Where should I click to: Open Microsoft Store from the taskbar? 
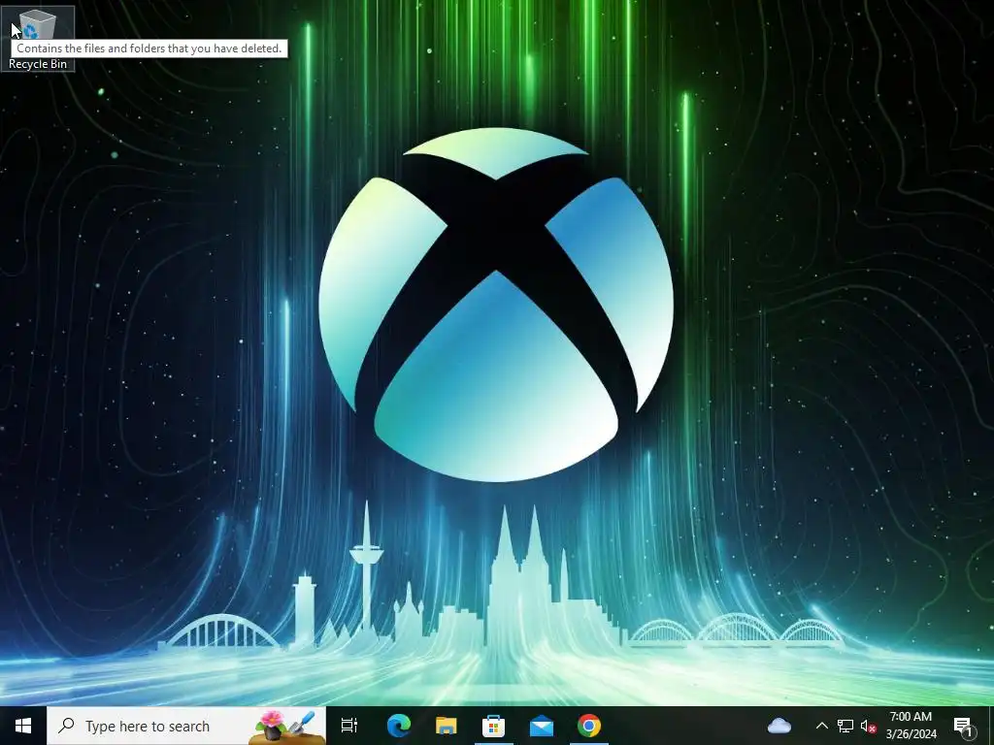(494, 726)
